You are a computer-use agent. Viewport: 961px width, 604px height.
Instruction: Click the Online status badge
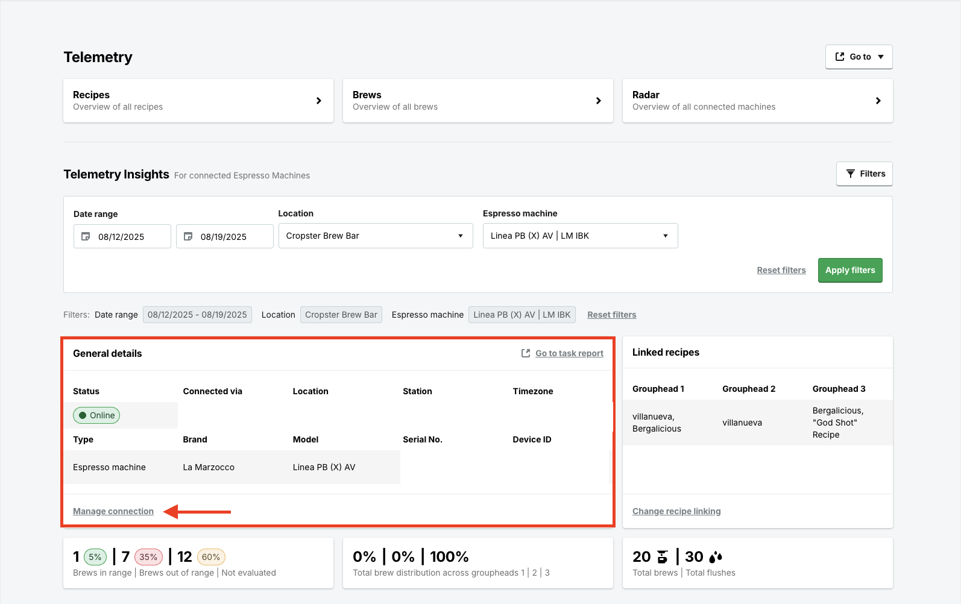[x=96, y=415]
